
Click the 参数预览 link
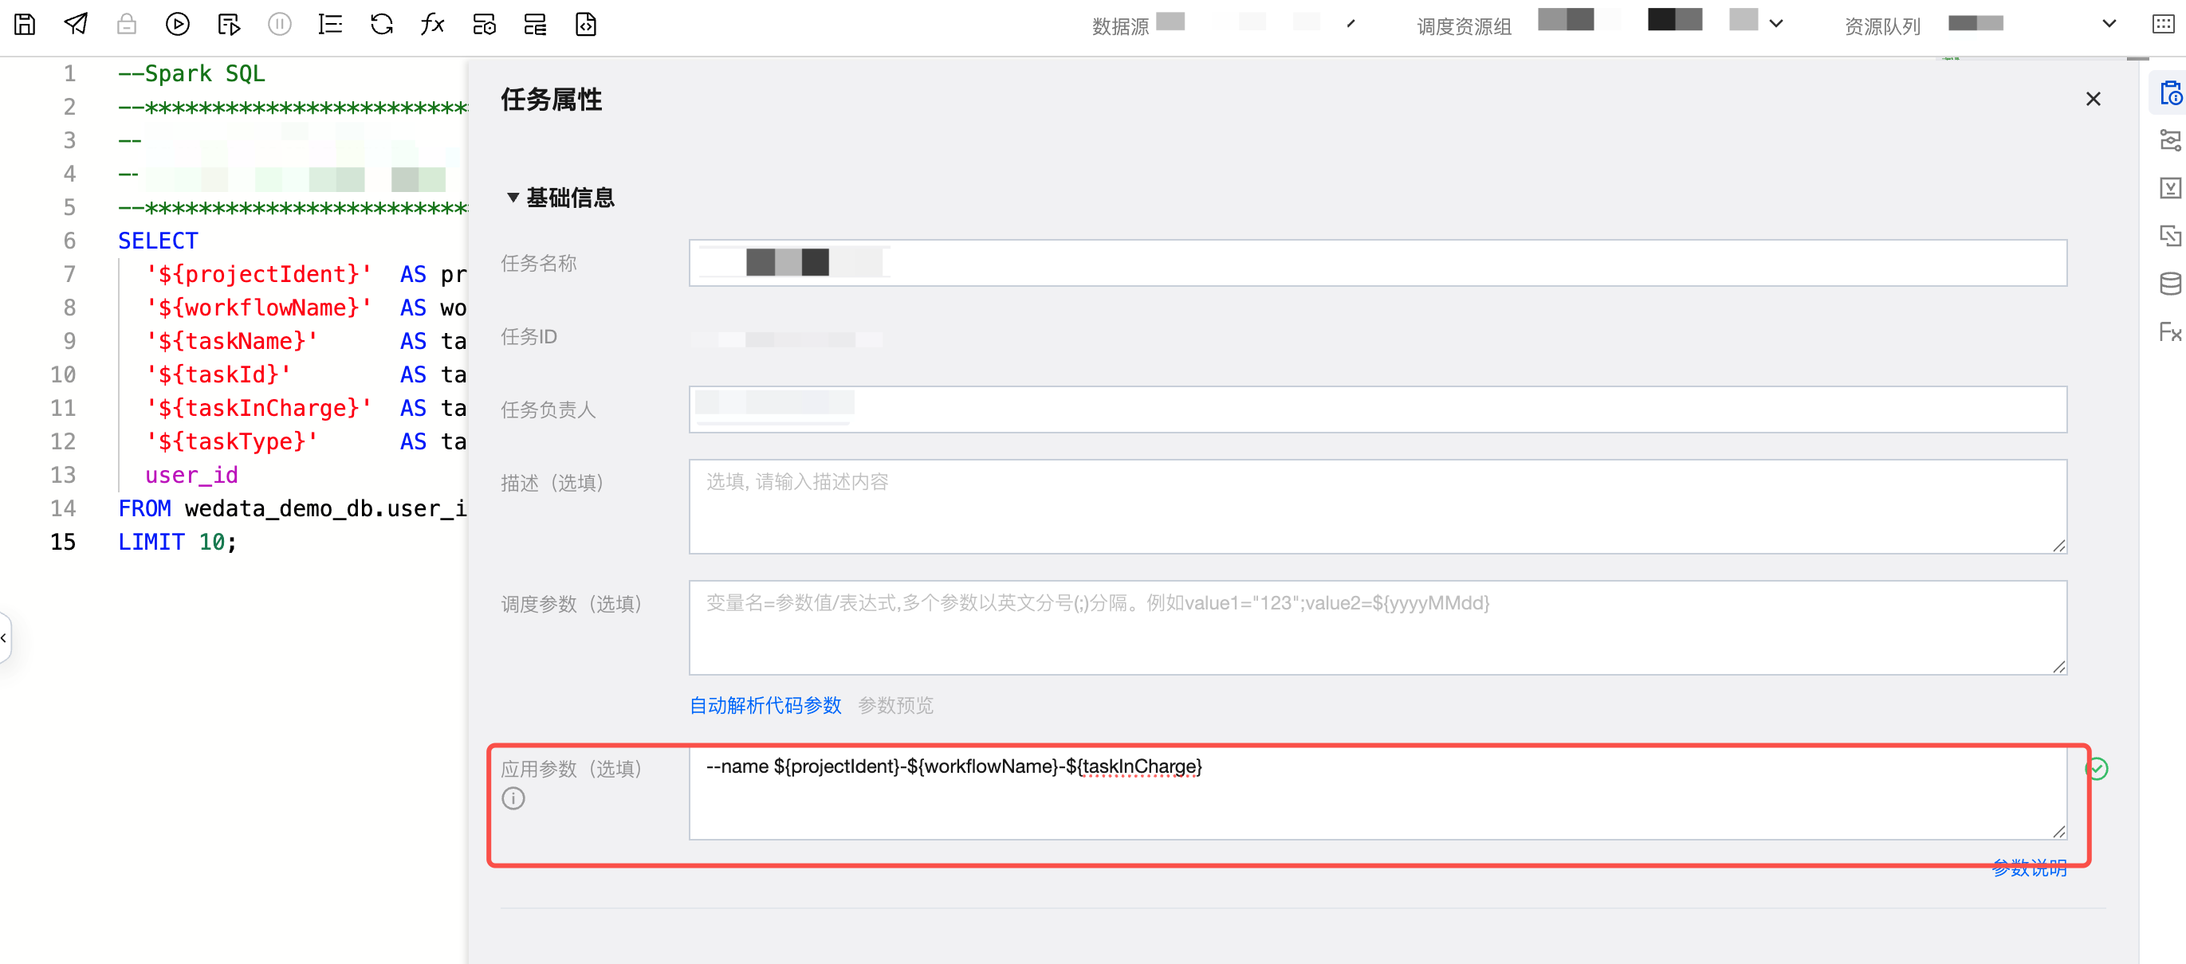click(x=895, y=705)
